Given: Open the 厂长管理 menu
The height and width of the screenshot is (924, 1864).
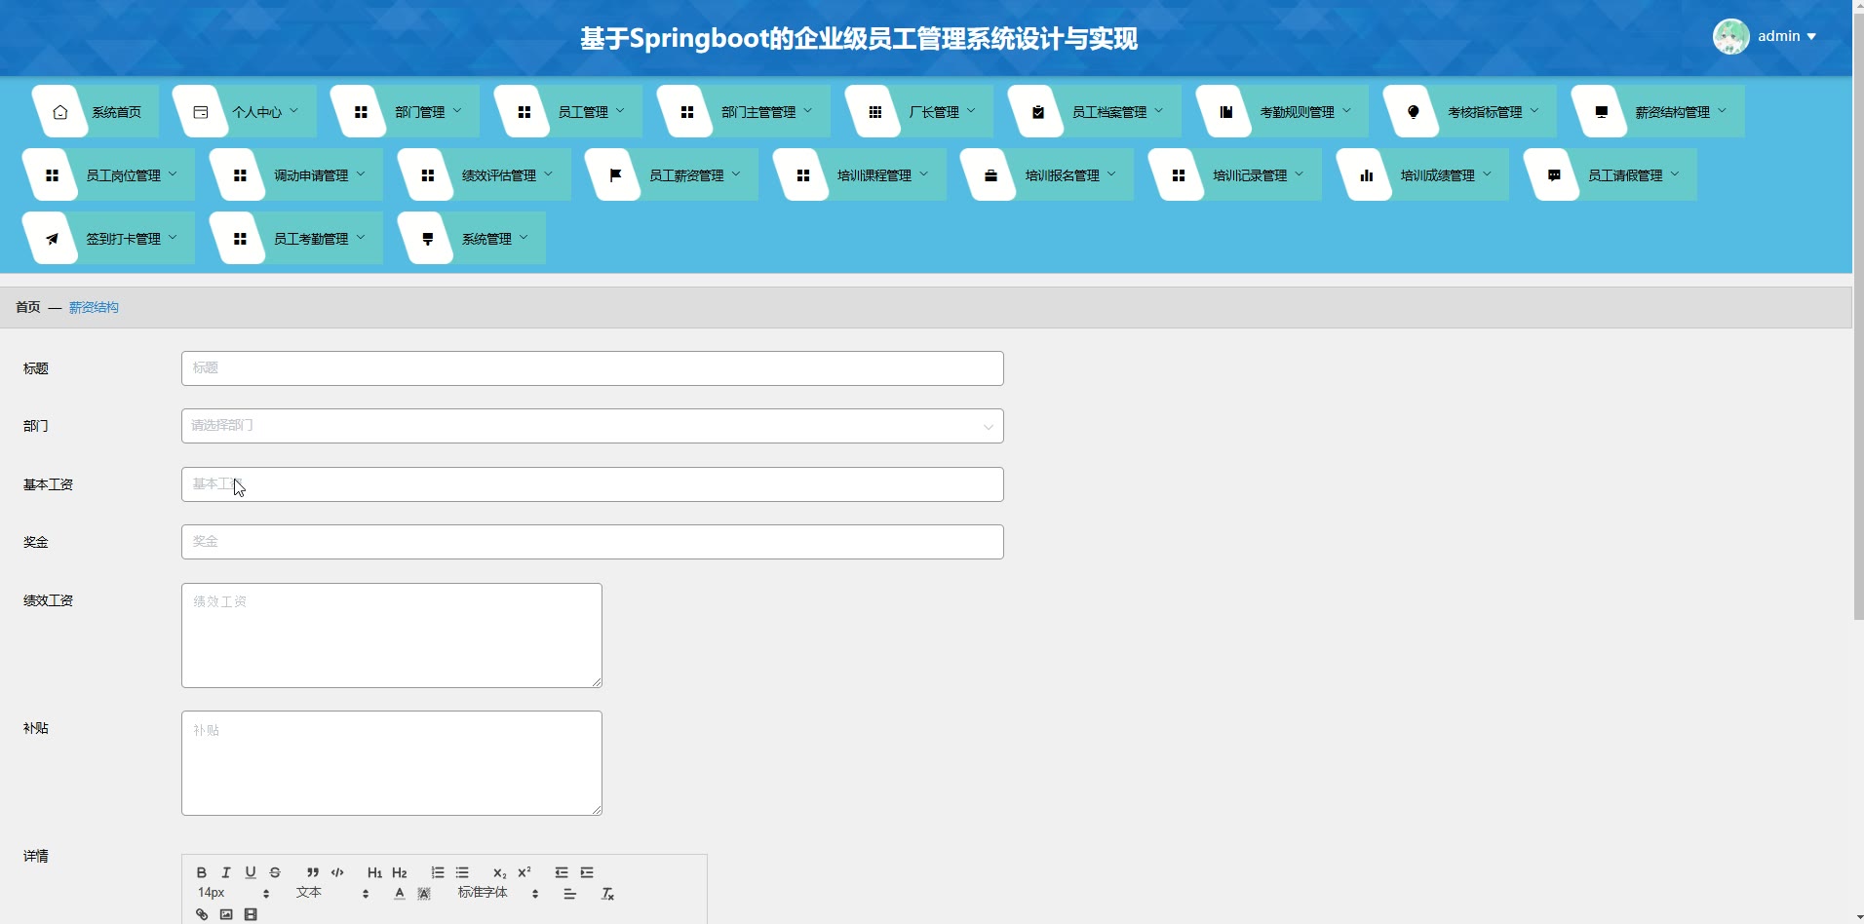Looking at the screenshot, I should click(x=918, y=112).
